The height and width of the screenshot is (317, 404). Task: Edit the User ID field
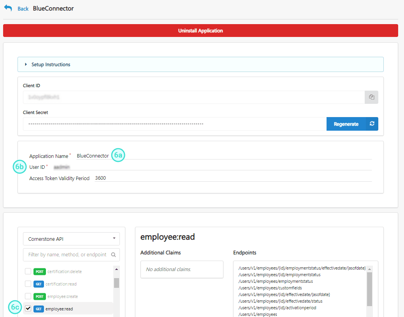pos(213,167)
